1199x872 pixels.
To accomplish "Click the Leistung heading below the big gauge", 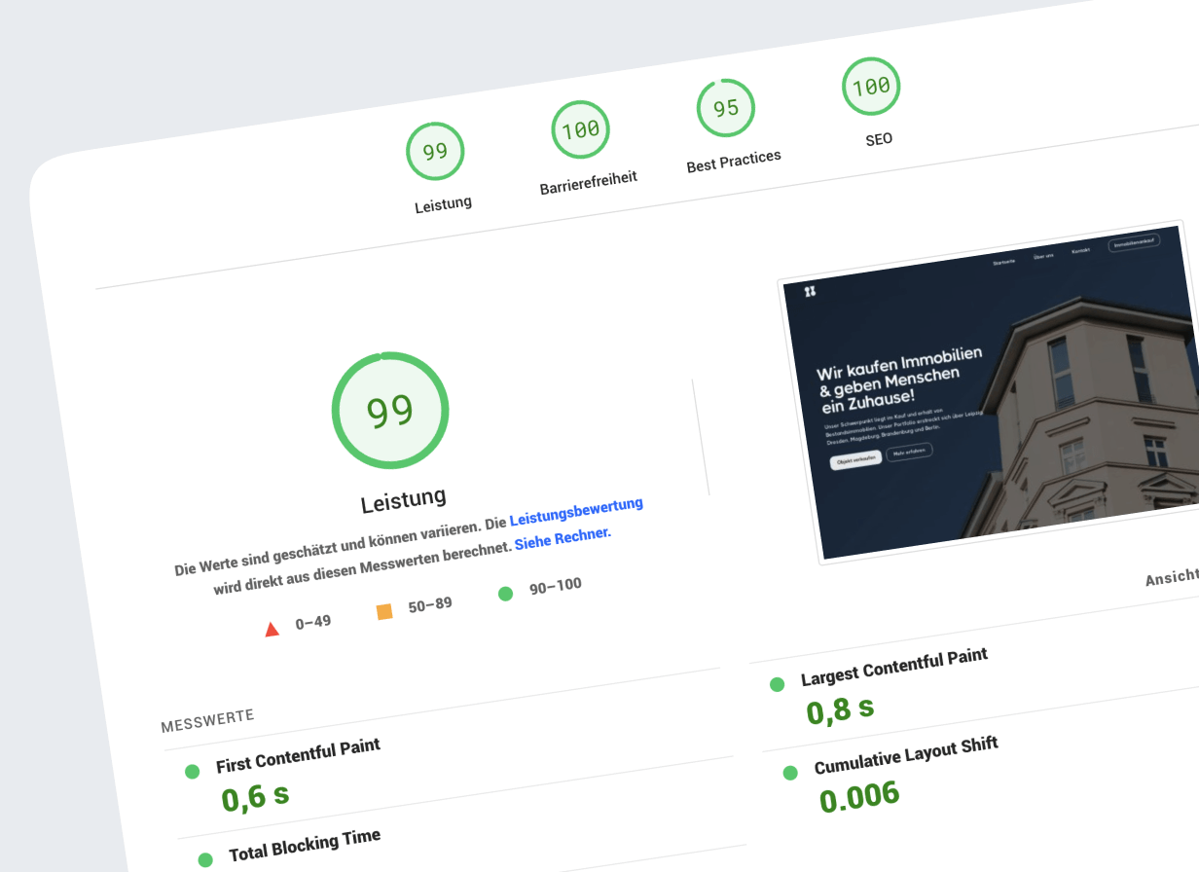I will click(x=404, y=500).
